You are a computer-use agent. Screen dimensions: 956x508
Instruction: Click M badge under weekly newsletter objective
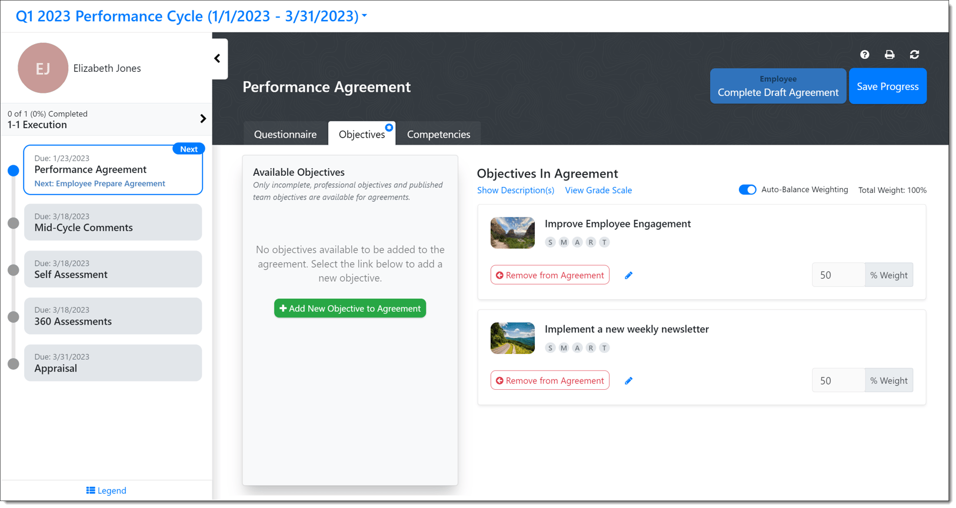[x=564, y=348]
